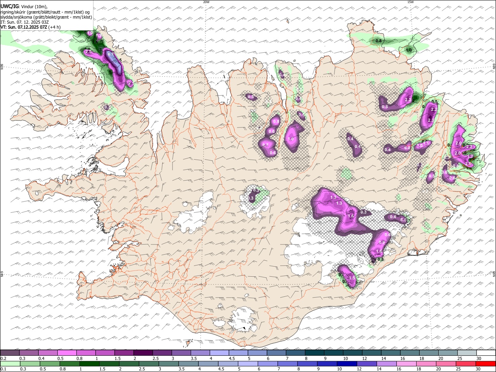The image size is (496, 372).
Task: Click the '20W' longitude label
Action: pyautogui.click(x=206, y=2)
